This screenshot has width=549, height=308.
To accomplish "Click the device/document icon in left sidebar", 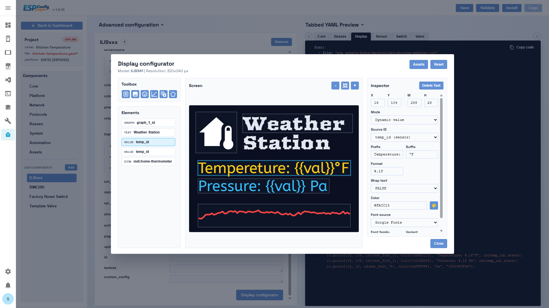I will click(8, 39).
